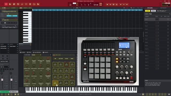
Task: Click the Program Level Q-Link knob
Action: [27, 81]
